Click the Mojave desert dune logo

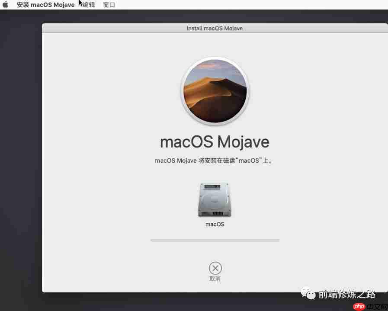(215, 91)
